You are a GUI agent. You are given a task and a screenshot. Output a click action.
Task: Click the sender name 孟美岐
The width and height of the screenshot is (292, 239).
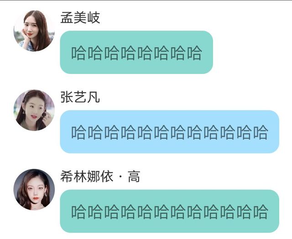80,18
